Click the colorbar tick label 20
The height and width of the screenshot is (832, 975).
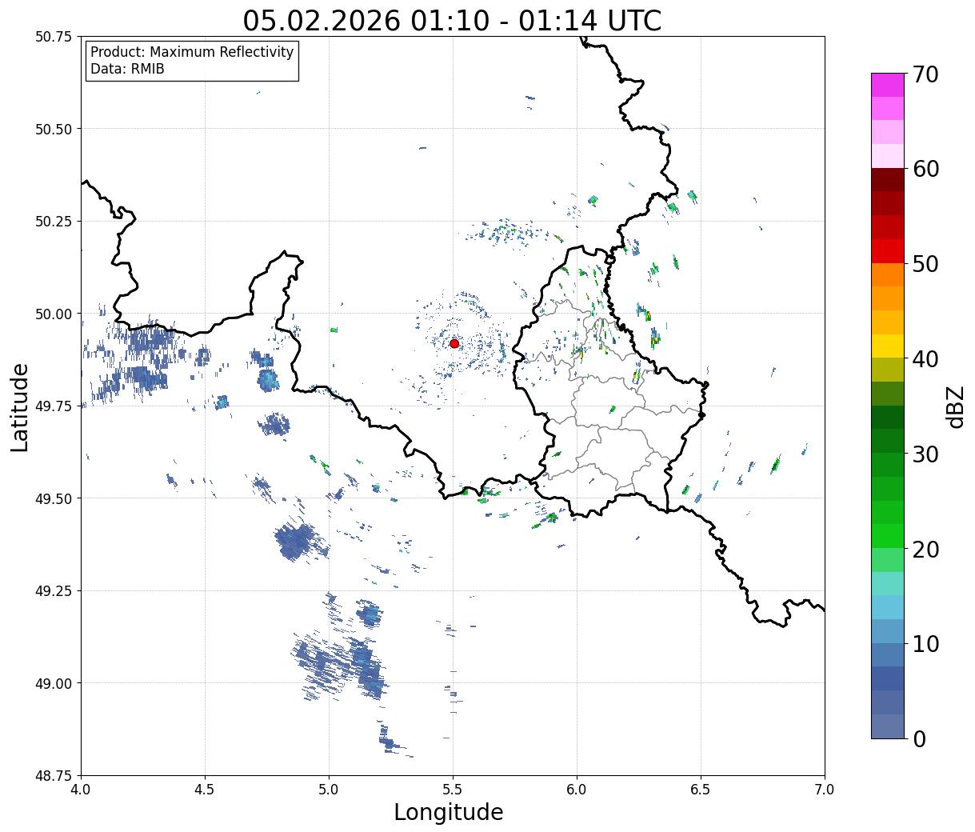click(925, 549)
